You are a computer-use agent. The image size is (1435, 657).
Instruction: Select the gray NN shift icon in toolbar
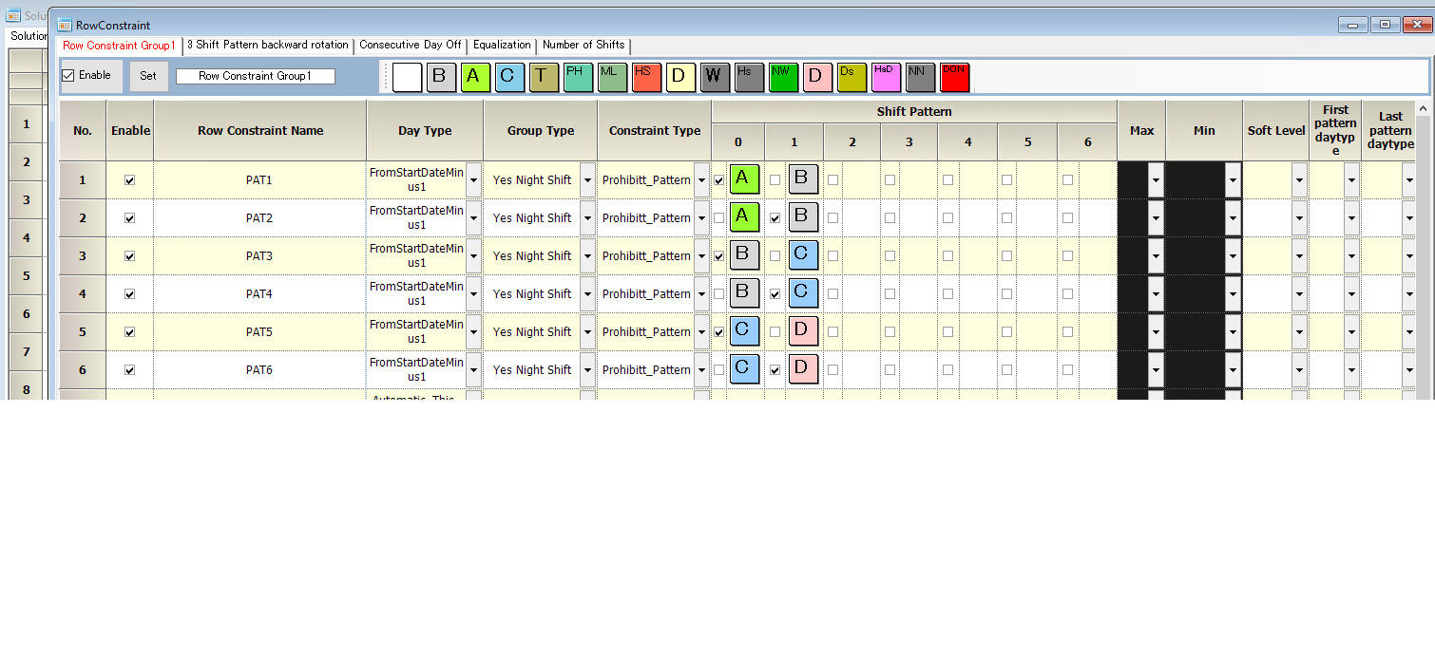pos(920,77)
